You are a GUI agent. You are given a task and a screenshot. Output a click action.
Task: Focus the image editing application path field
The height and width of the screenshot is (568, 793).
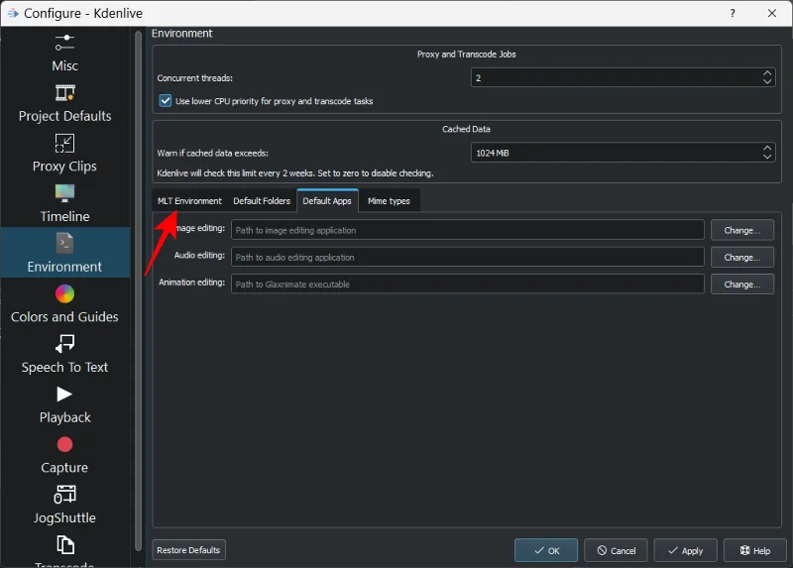coord(467,230)
